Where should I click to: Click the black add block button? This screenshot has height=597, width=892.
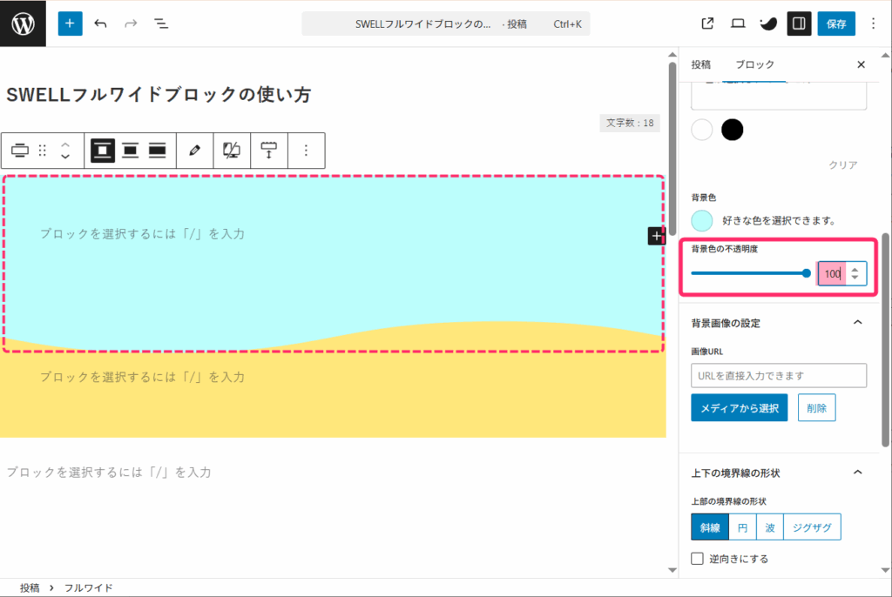(x=657, y=235)
